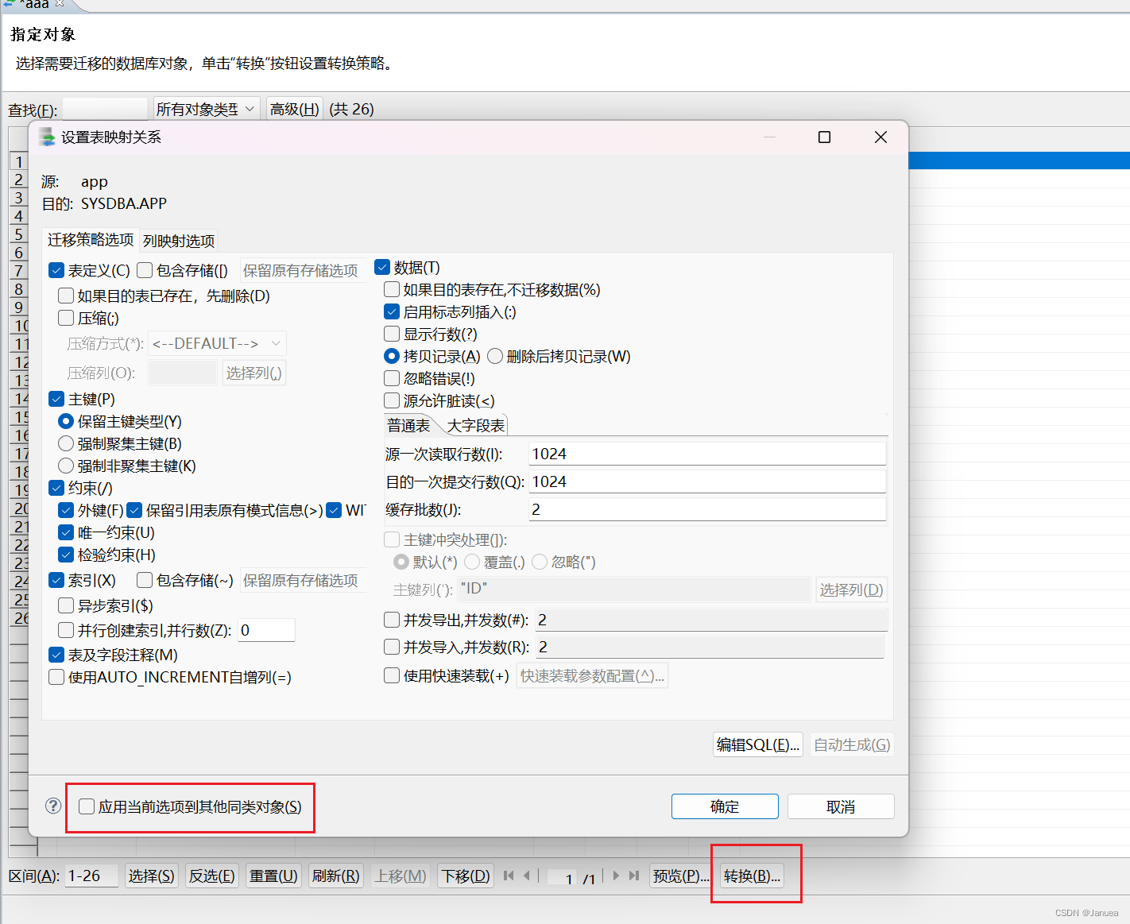Select 强制聚集主键(B) radio option
The height and width of the screenshot is (924, 1130).
66,443
